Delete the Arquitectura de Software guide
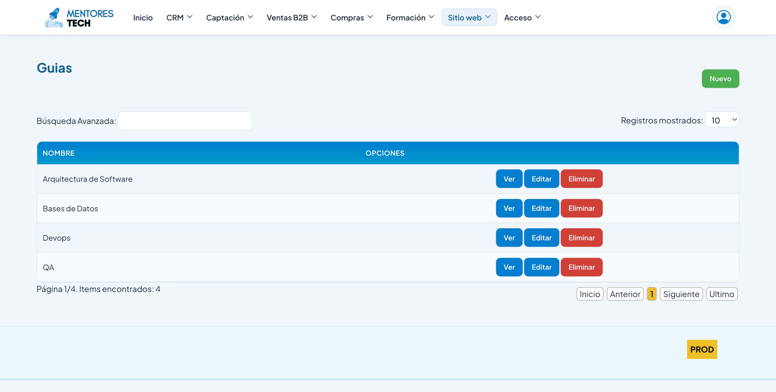This screenshot has height=392, width=776. pyautogui.click(x=582, y=179)
